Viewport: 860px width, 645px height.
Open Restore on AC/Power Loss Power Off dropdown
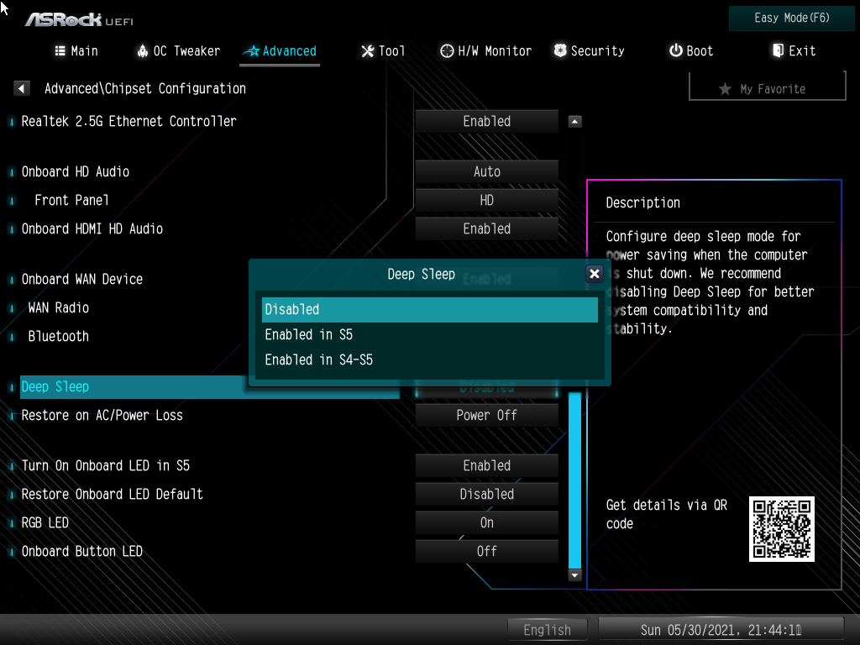pyautogui.click(x=487, y=415)
